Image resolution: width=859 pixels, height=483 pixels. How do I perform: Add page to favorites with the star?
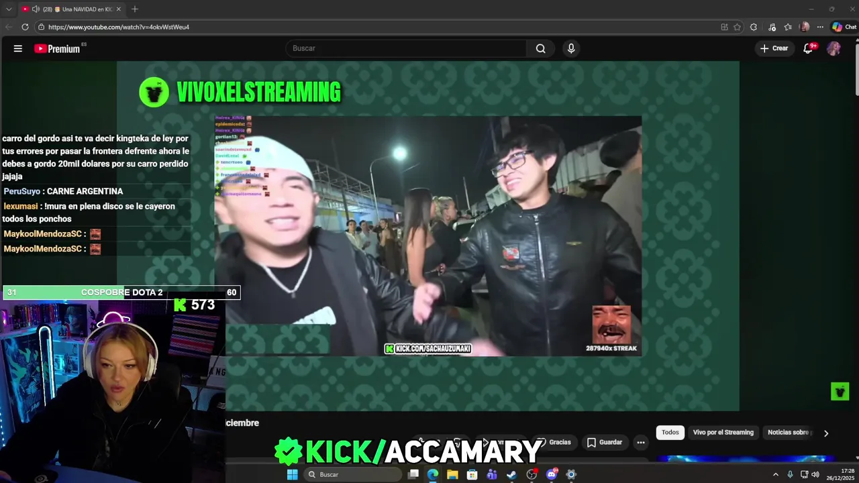[x=737, y=27]
